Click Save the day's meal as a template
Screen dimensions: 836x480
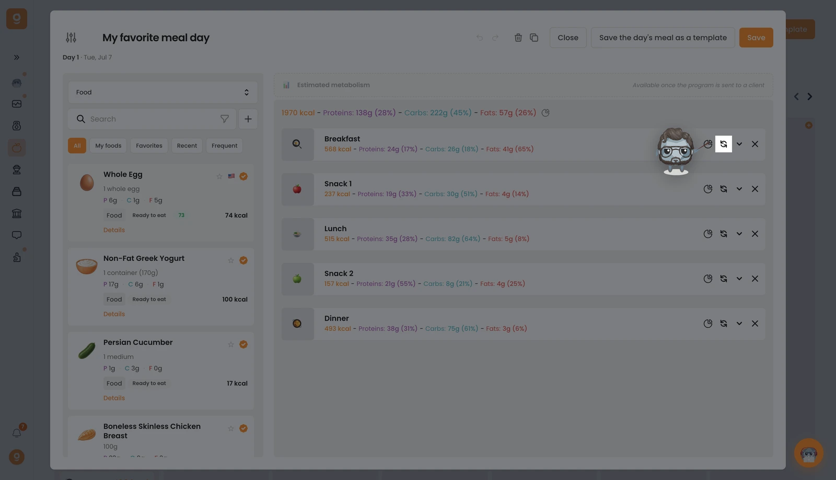(663, 38)
